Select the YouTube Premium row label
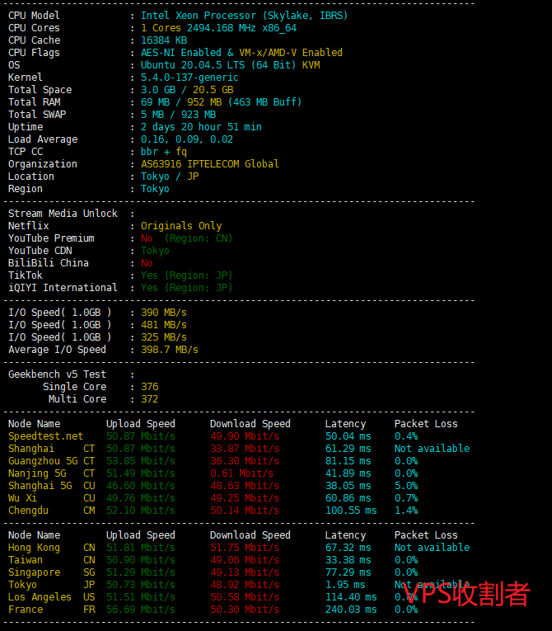The image size is (552, 631). pyautogui.click(x=51, y=238)
